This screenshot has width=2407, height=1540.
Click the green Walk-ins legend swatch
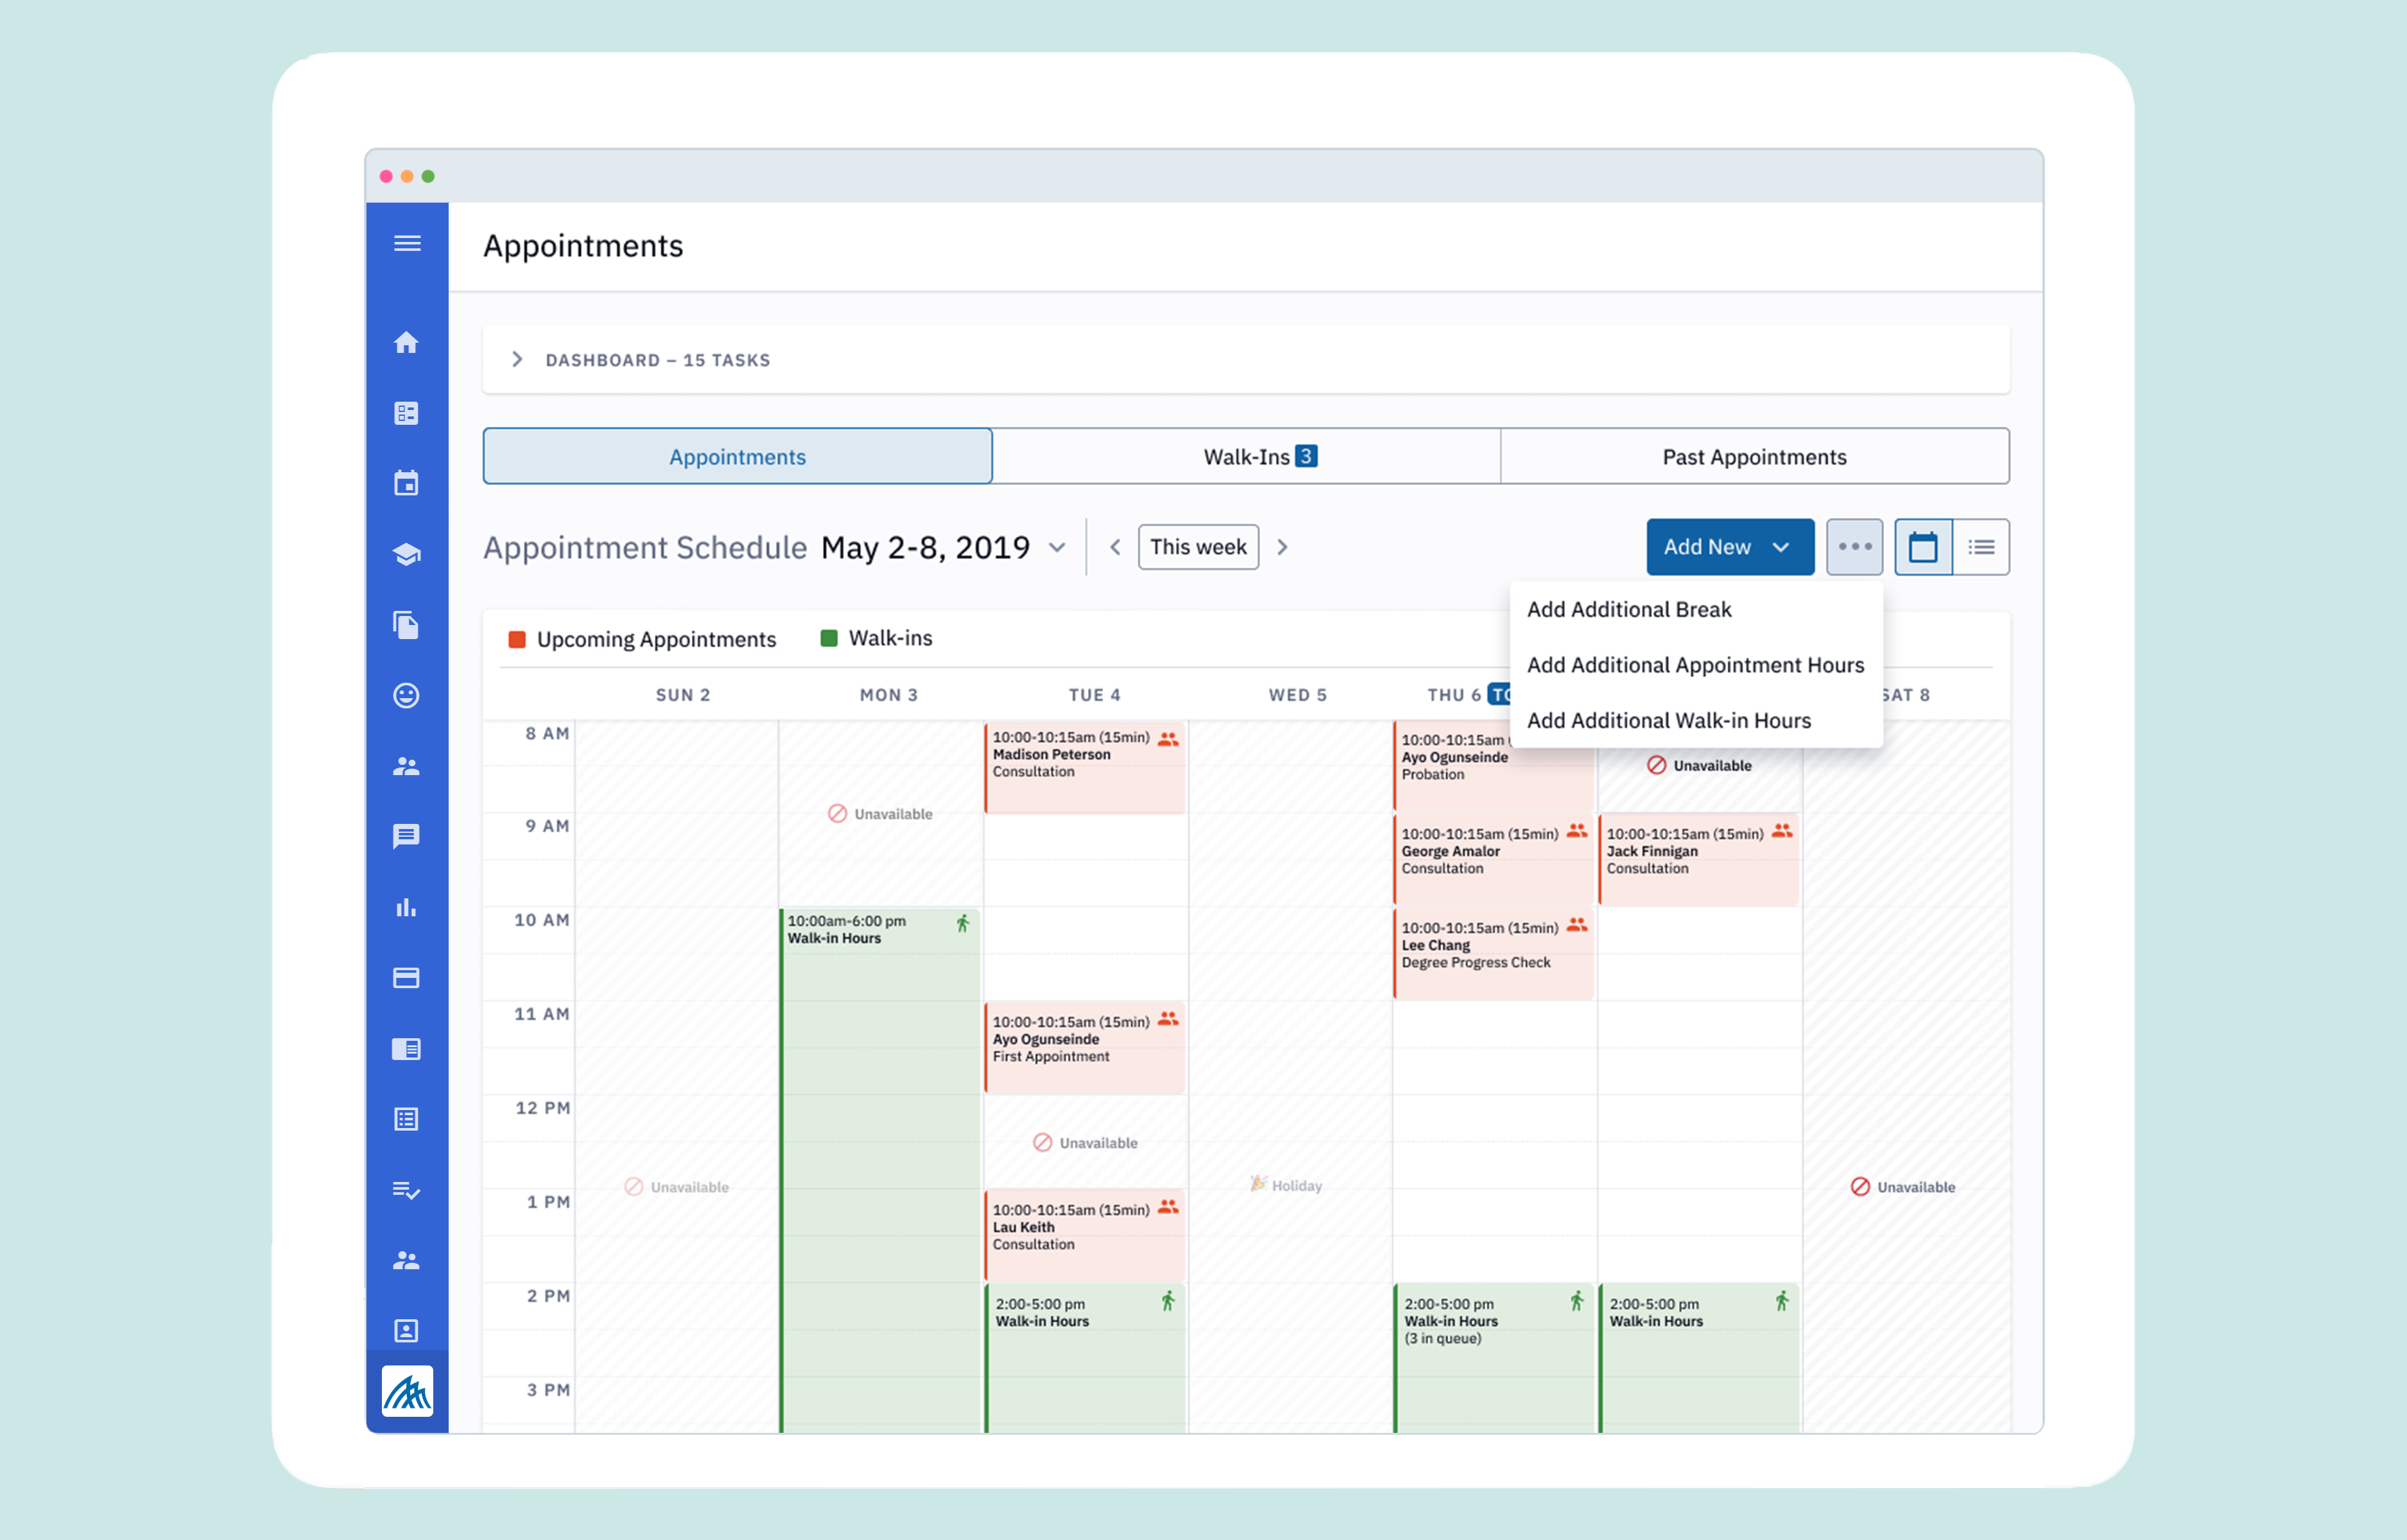(x=828, y=638)
